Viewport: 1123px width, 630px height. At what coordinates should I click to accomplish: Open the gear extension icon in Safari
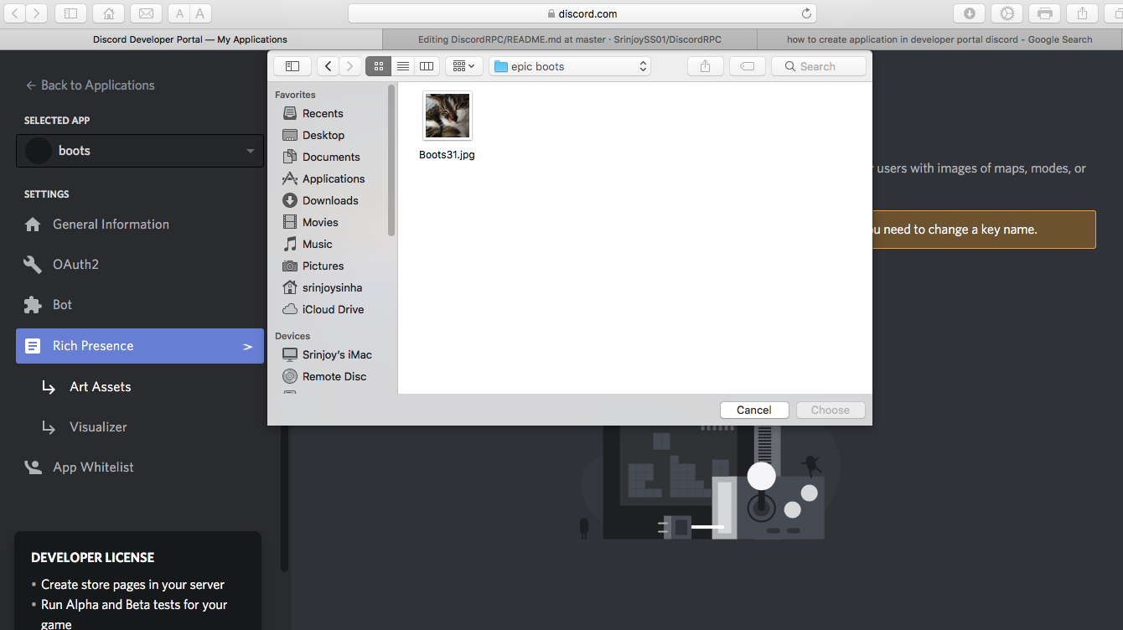point(1007,13)
